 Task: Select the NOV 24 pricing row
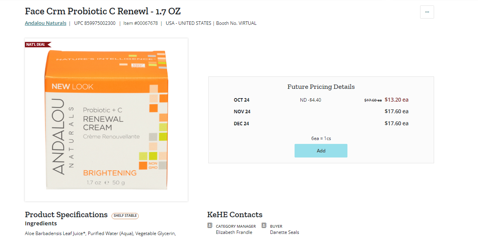click(x=321, y=112)
